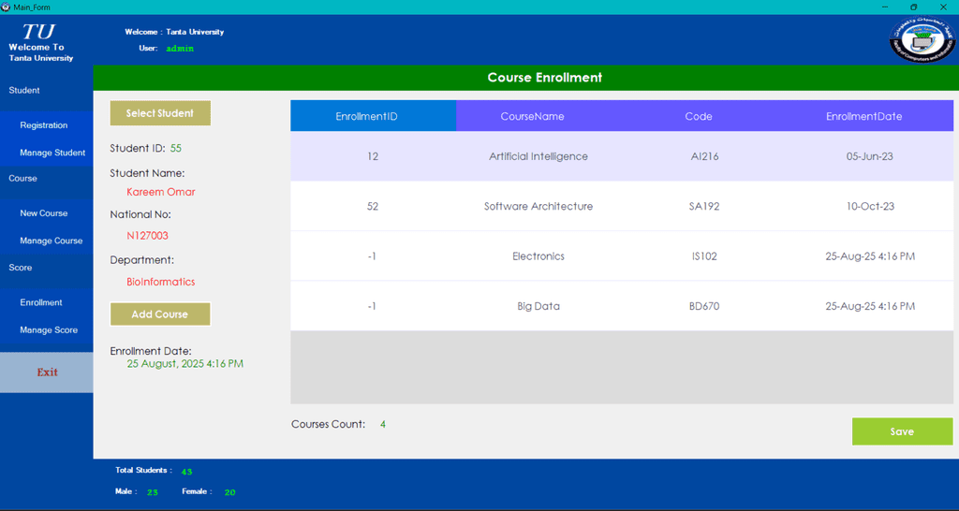Viewport: 959px width, 511px height.
Task: Click the Exit button in sidebar
Action: point(47,372)
